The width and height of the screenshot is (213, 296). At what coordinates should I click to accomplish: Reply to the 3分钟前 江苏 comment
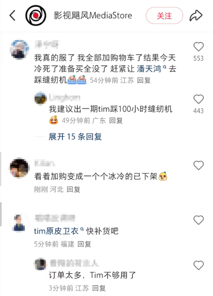99,288
